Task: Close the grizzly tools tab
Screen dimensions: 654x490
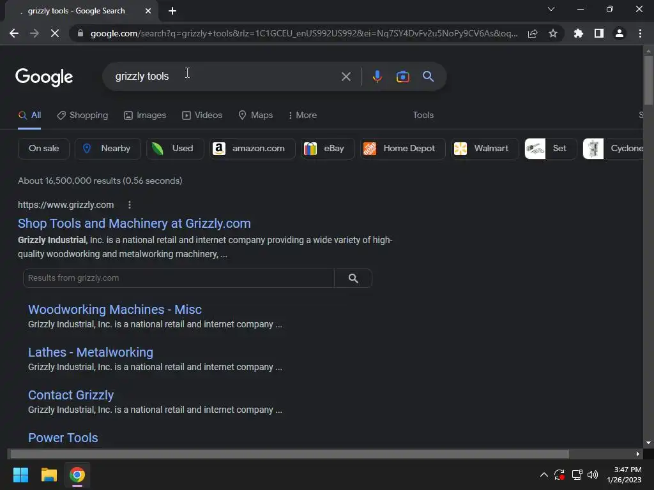Action: click(x=148, y=11)
